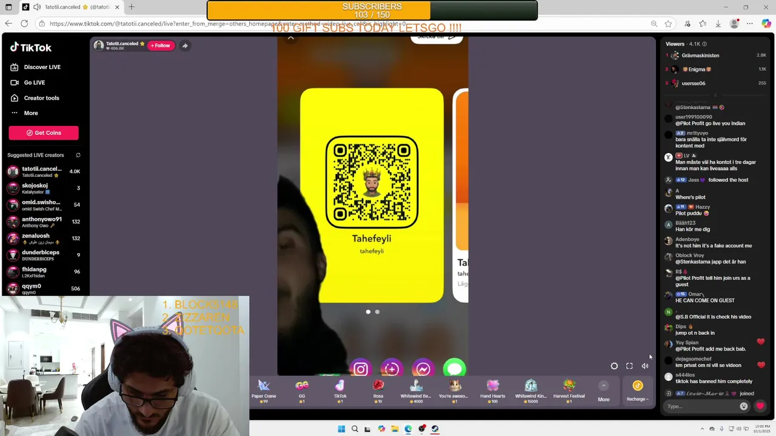Open dunderbiceps suggested live stream
Screen dimensions: 776x436
[44, 255]
